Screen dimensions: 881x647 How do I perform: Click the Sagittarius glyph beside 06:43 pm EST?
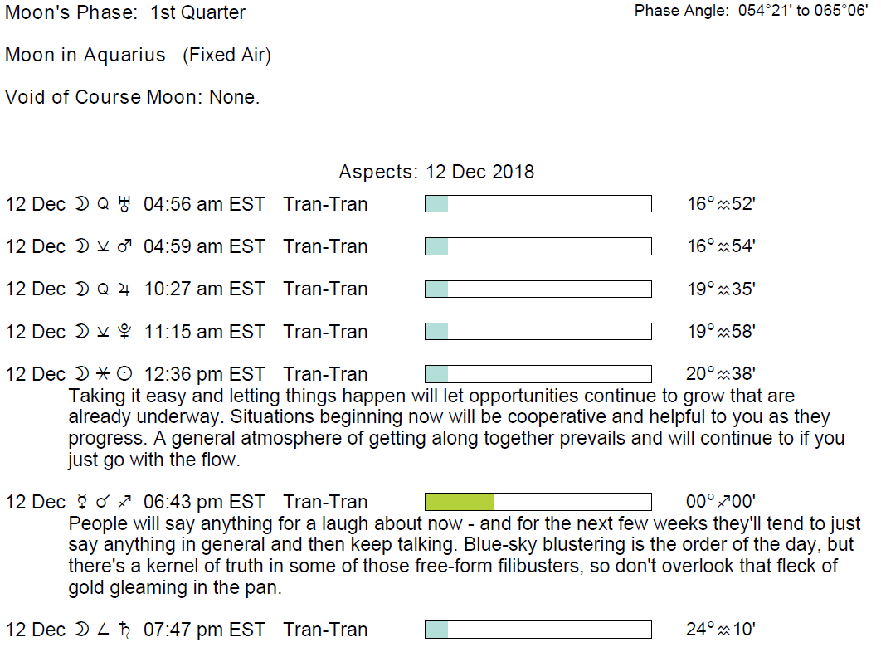125,502
